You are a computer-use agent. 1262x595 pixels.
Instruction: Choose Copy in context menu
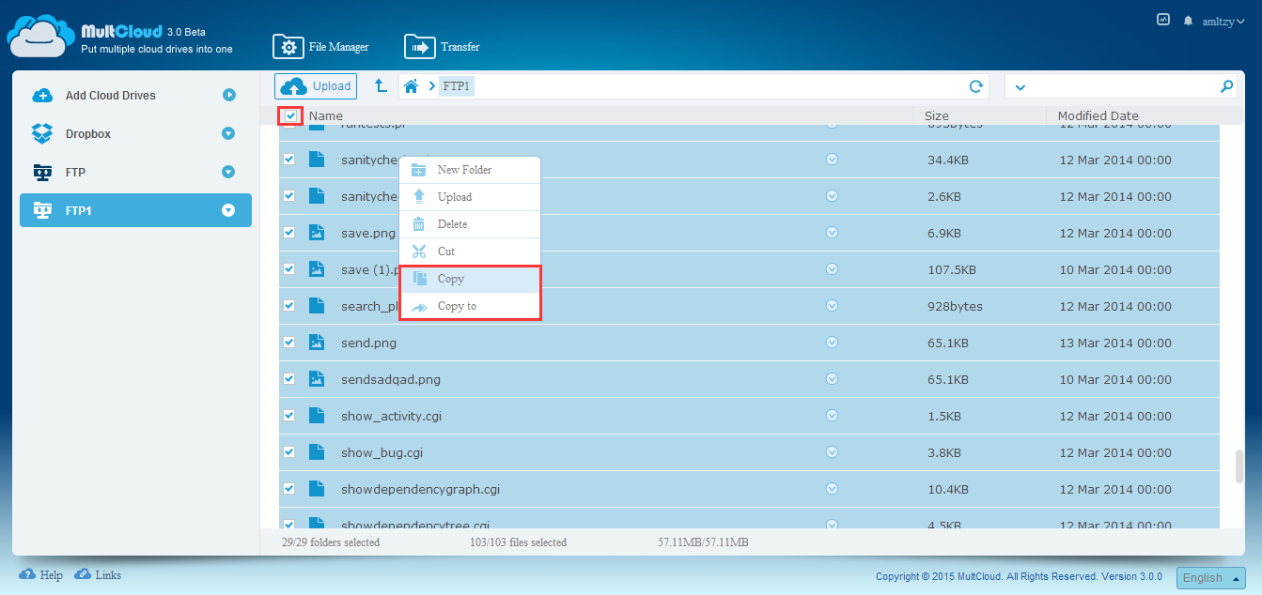pos(470,279)
